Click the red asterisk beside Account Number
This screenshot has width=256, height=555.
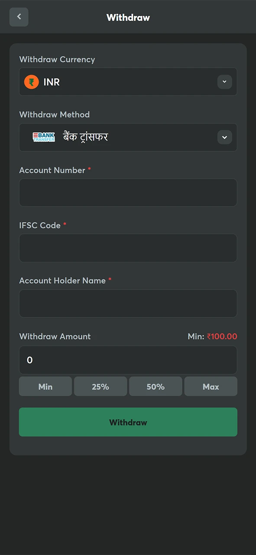[x=89, y=170]
